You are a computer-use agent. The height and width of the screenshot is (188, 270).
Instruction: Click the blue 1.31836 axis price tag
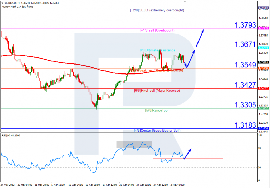click(x=263, y=128)
